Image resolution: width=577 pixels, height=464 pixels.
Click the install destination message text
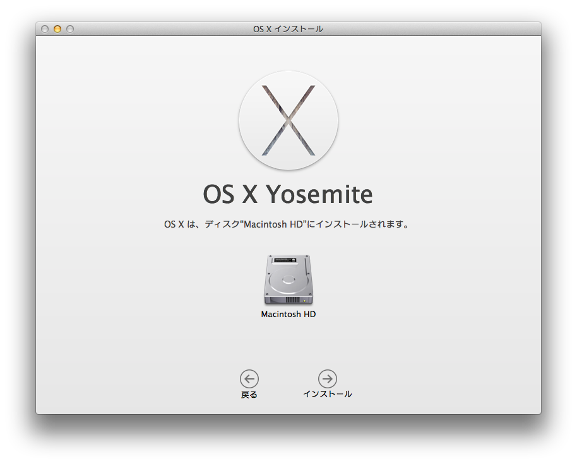pos(287,224)
